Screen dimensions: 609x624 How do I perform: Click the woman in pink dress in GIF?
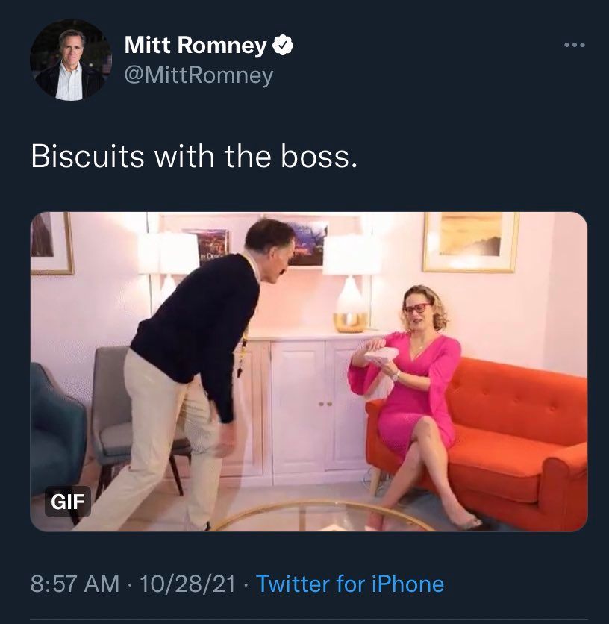(x=418, y=388)
